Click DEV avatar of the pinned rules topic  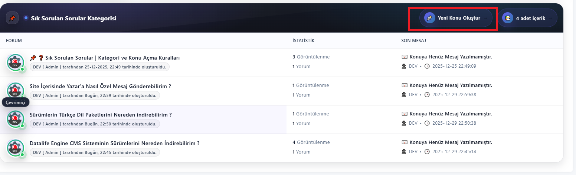16,62
